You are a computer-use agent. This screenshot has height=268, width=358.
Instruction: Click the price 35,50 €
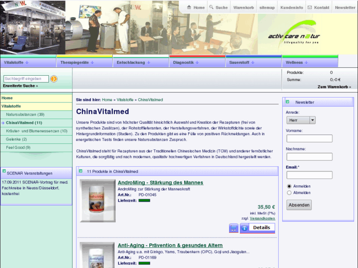click(266, 207)
